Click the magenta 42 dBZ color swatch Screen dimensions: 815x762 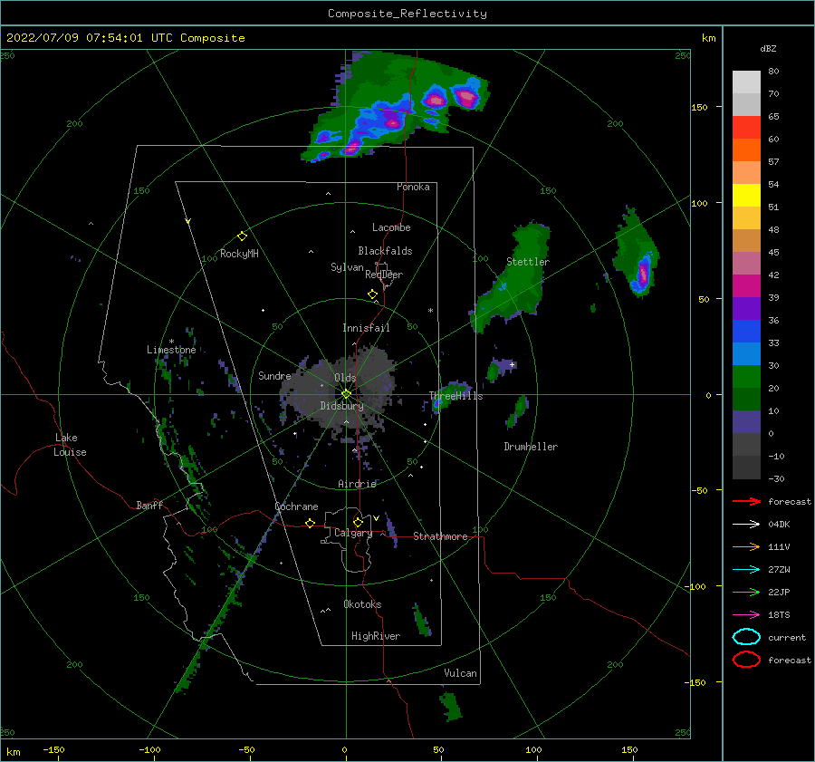[x=746, y=285]
